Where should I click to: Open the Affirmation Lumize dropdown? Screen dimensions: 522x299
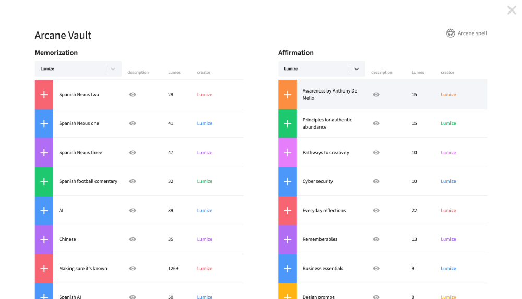(322, 68)
